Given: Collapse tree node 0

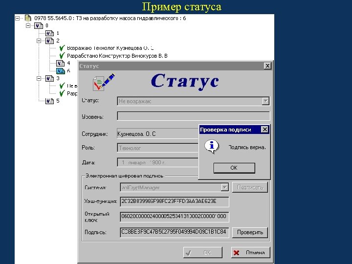Looking at the screenshot, I should coord(28,25).
